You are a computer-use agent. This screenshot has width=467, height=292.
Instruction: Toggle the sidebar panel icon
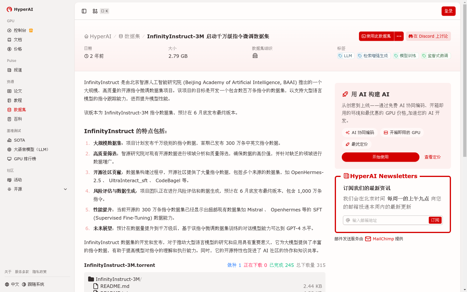pos(84,11)
